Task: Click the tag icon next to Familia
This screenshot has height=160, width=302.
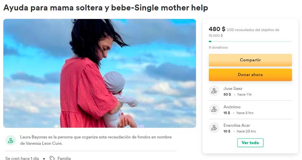Action: [52, 158]
